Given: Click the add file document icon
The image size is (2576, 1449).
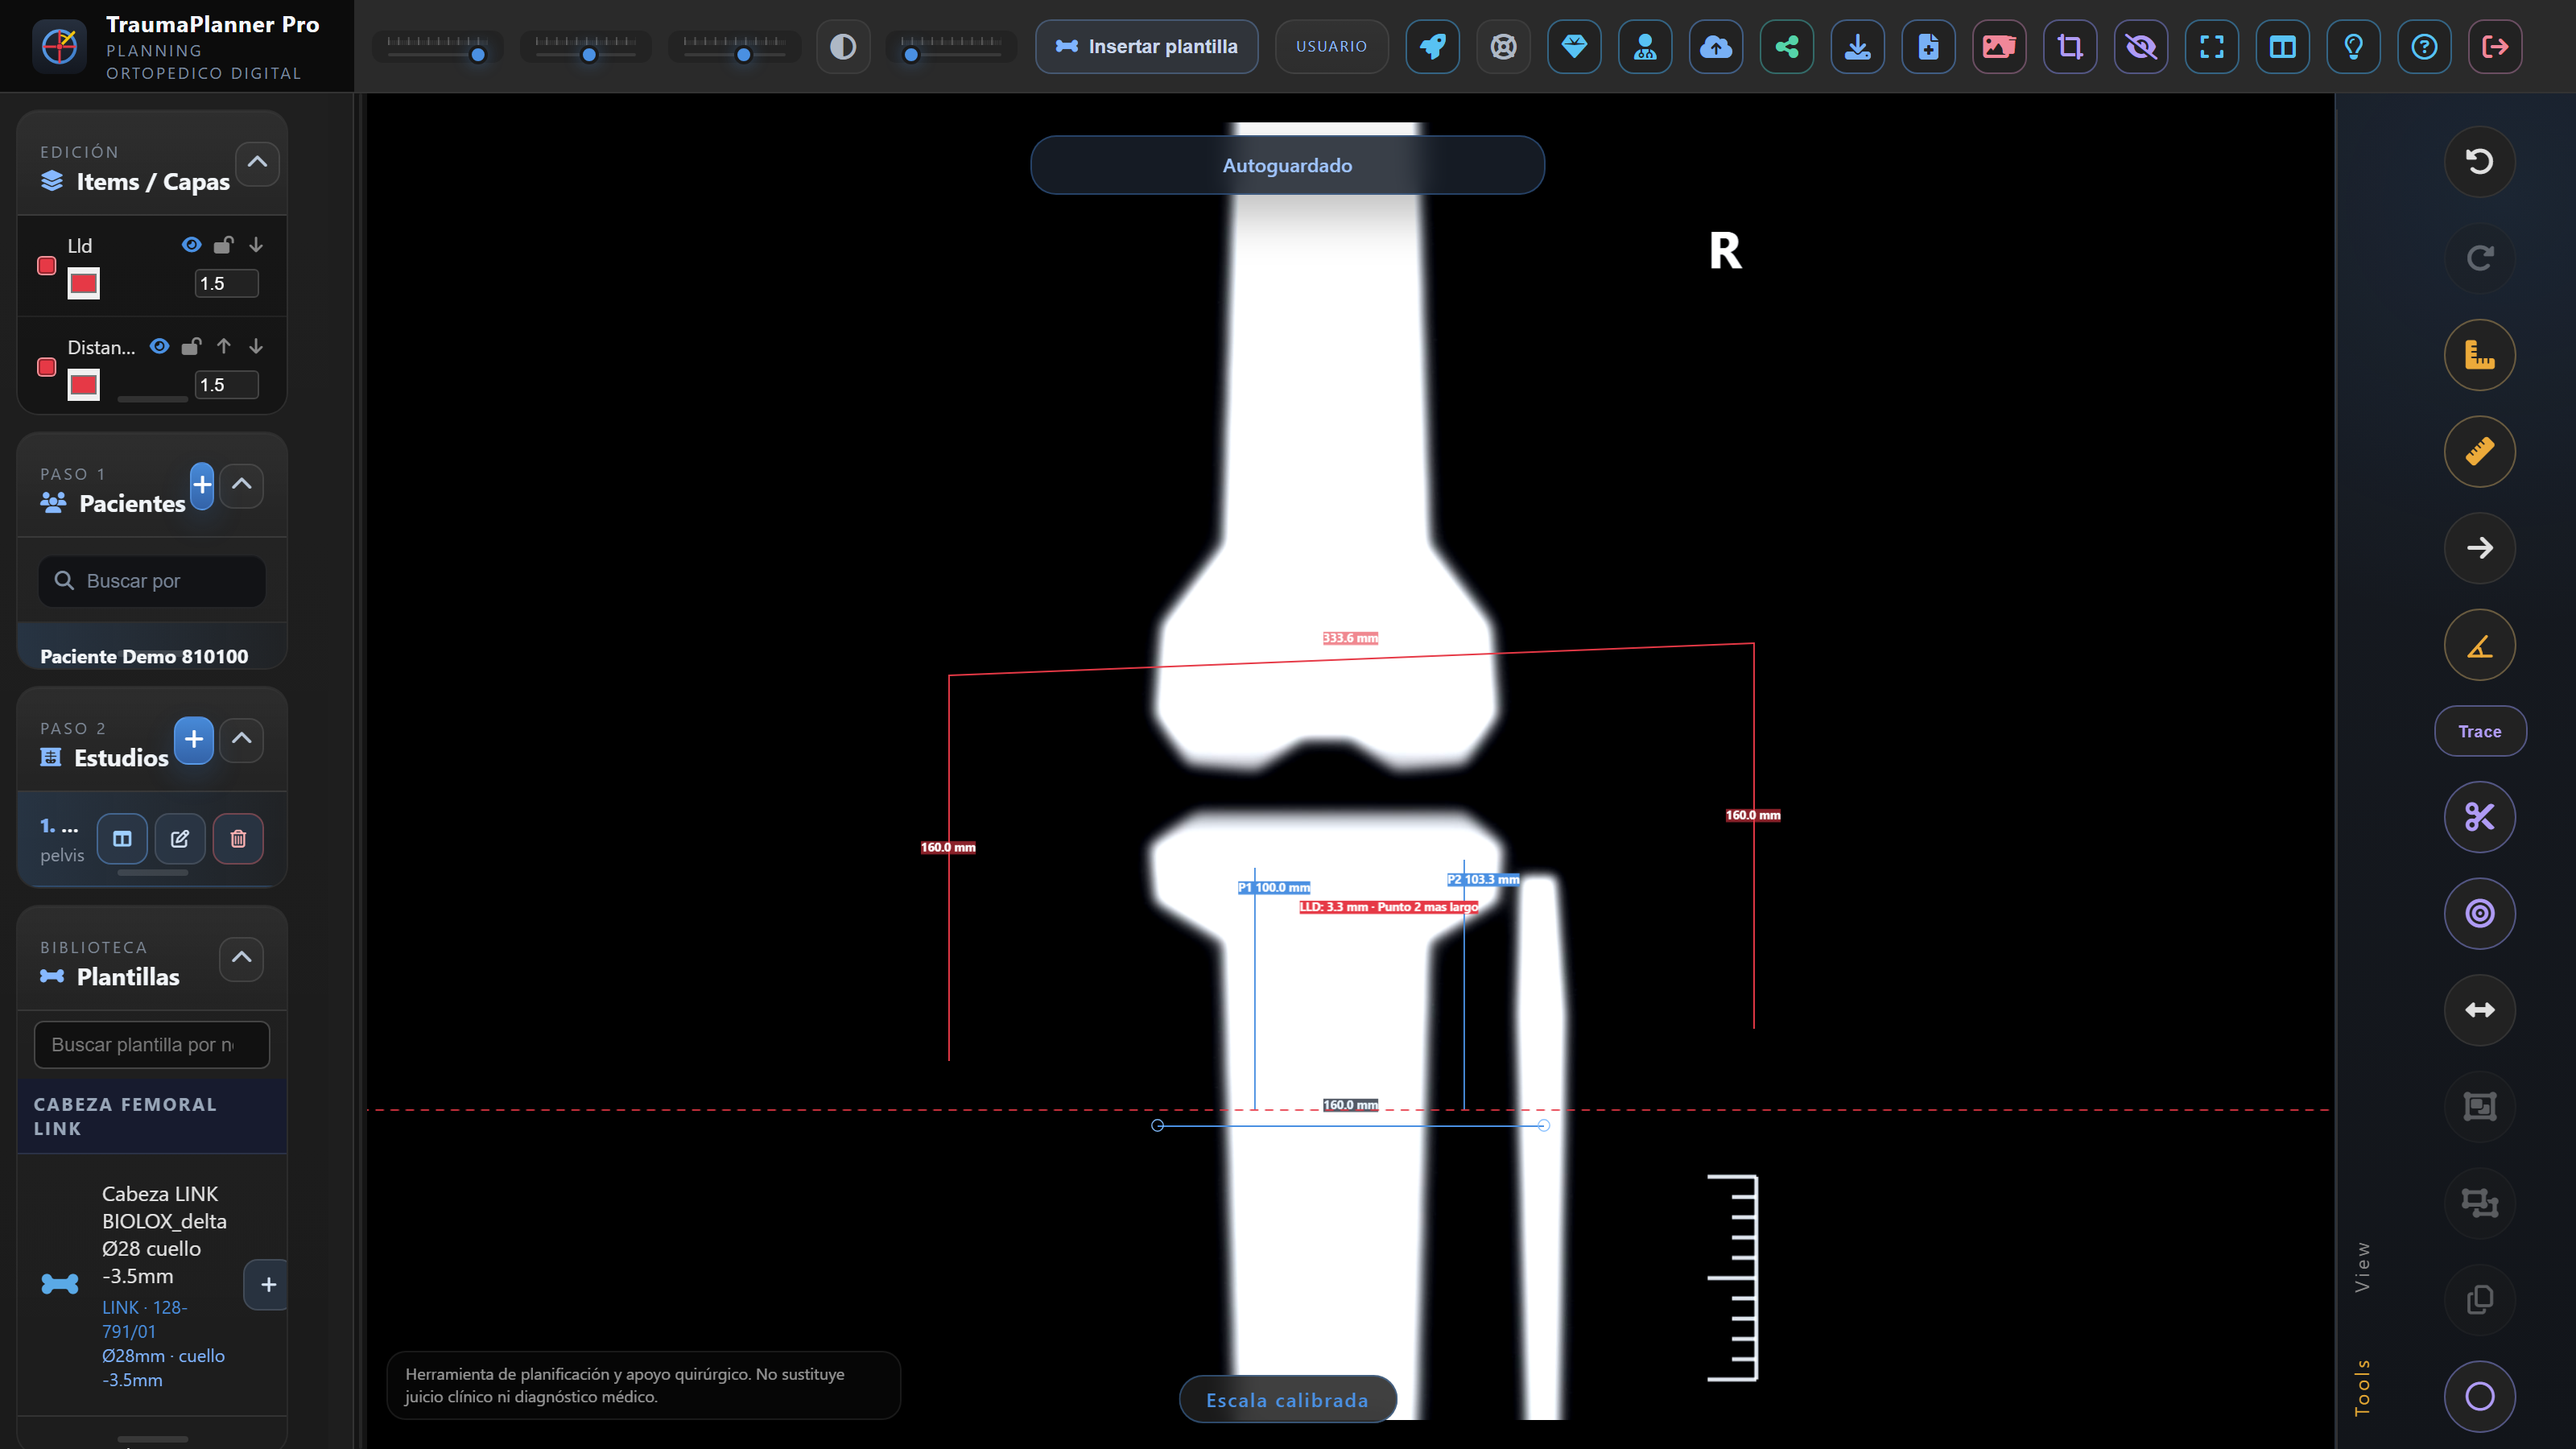Looking at the screenshot, I should [x=1929, y=47].
